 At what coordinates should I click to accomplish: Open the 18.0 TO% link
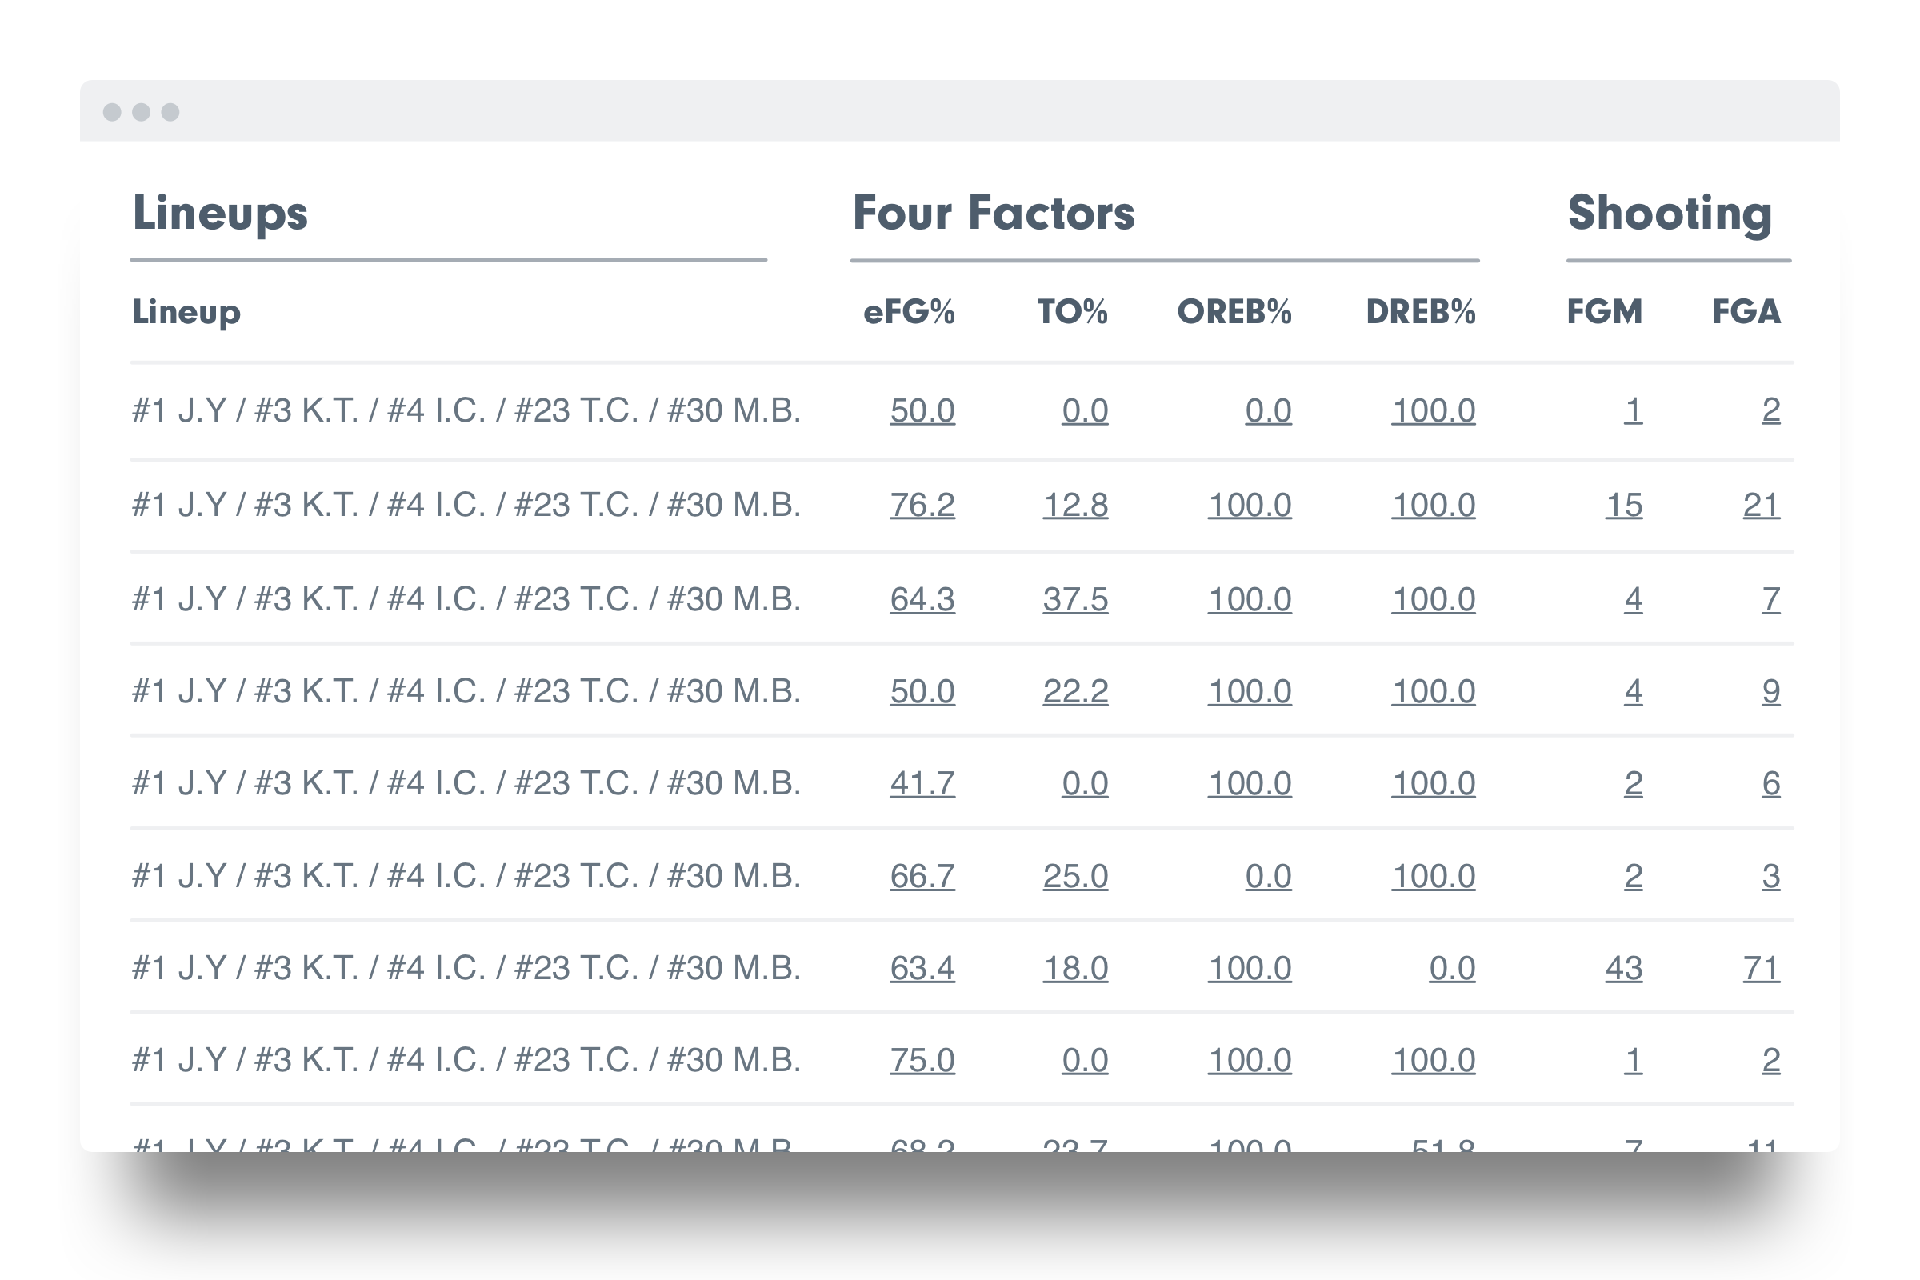coord(1075,969)
